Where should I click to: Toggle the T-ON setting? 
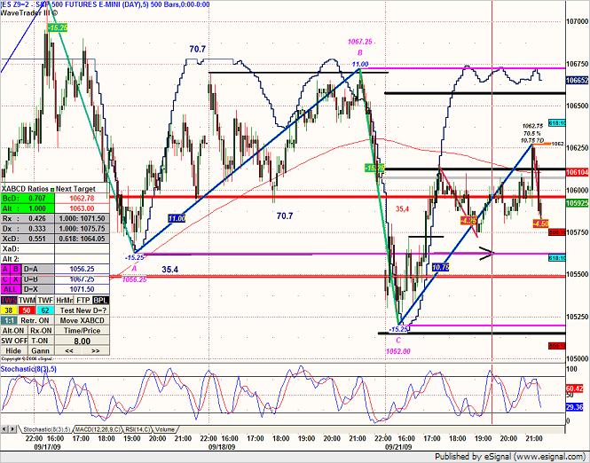tap(41, 341)
